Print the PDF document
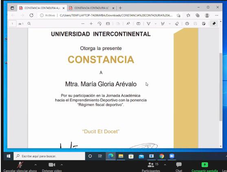 187,24
